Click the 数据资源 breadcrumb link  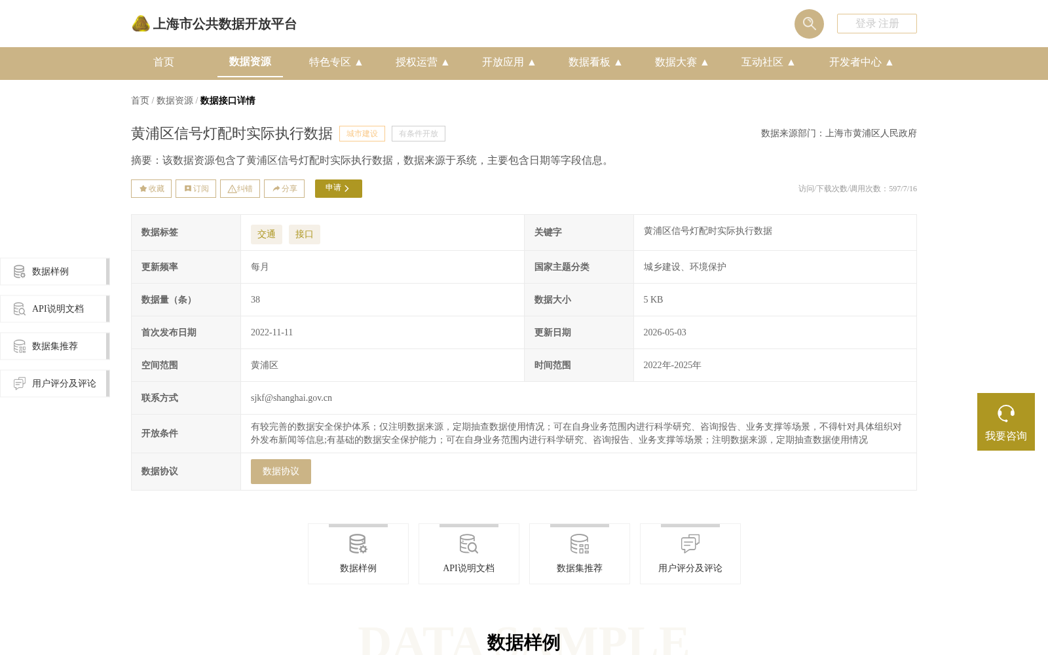175,100
